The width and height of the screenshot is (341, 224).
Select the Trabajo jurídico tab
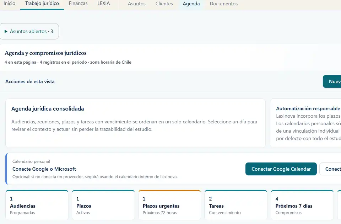pos(42,4)
